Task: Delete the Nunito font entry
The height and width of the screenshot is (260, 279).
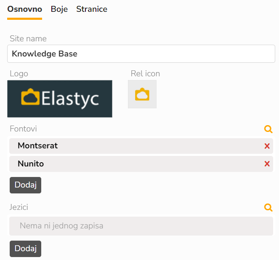Action: (267, 164)
